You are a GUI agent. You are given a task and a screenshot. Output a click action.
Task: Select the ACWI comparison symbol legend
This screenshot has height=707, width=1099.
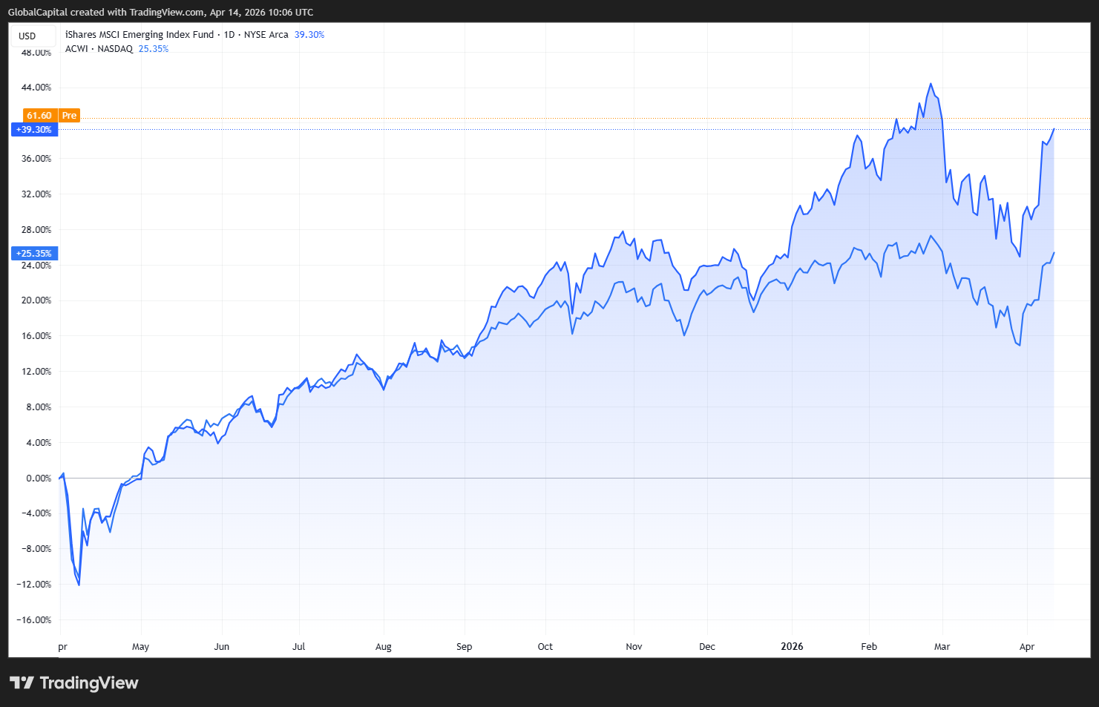(x=76, y=49)
